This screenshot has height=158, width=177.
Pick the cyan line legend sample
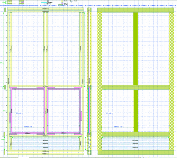click(44, 2)
